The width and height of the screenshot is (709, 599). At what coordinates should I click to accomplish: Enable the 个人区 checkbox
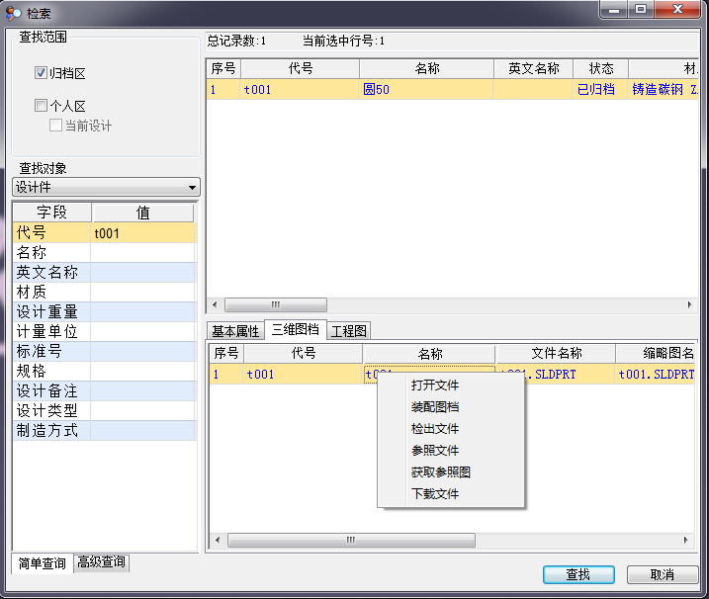pos(41,106)
